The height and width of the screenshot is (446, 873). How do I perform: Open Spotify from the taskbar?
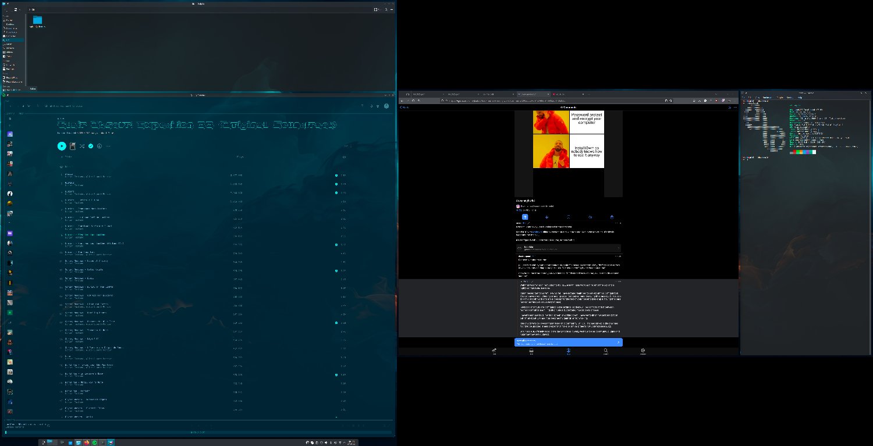(x=94, y=443)
